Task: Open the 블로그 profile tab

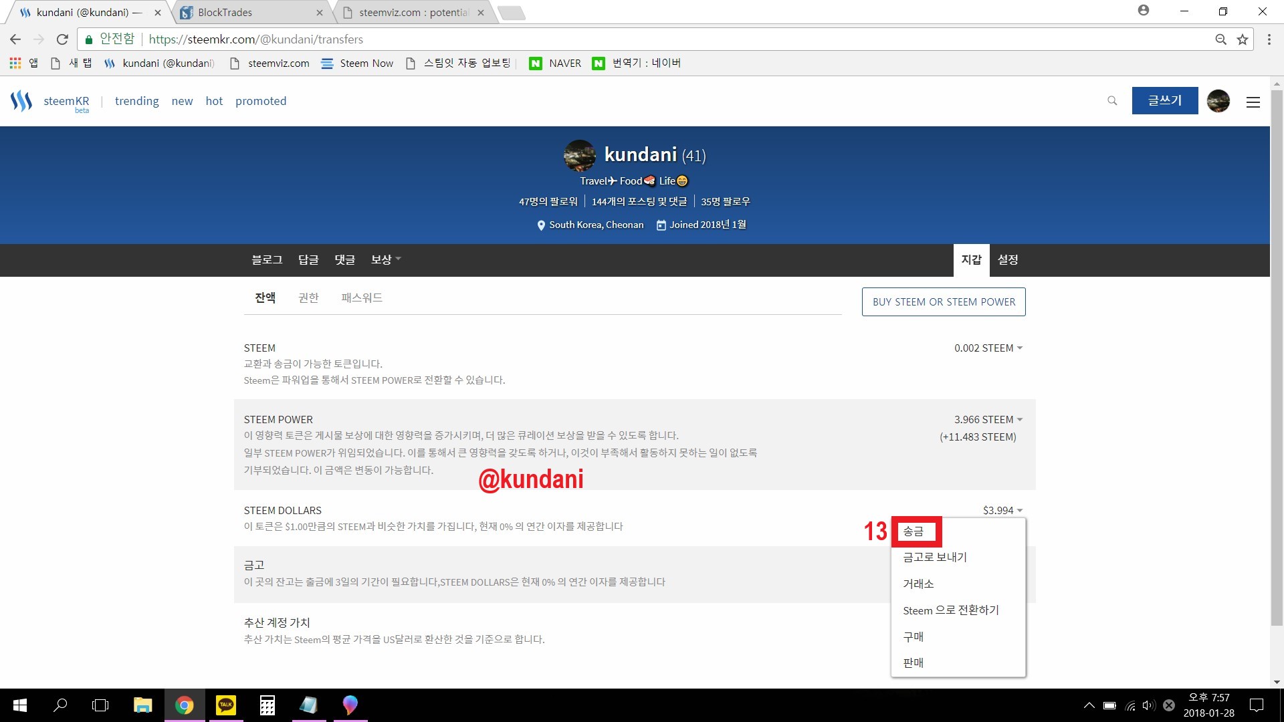Action: click(267, 259)
